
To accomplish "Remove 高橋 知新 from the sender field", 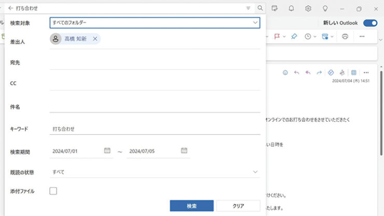I will pyautogui.click(x=95, y=39).
